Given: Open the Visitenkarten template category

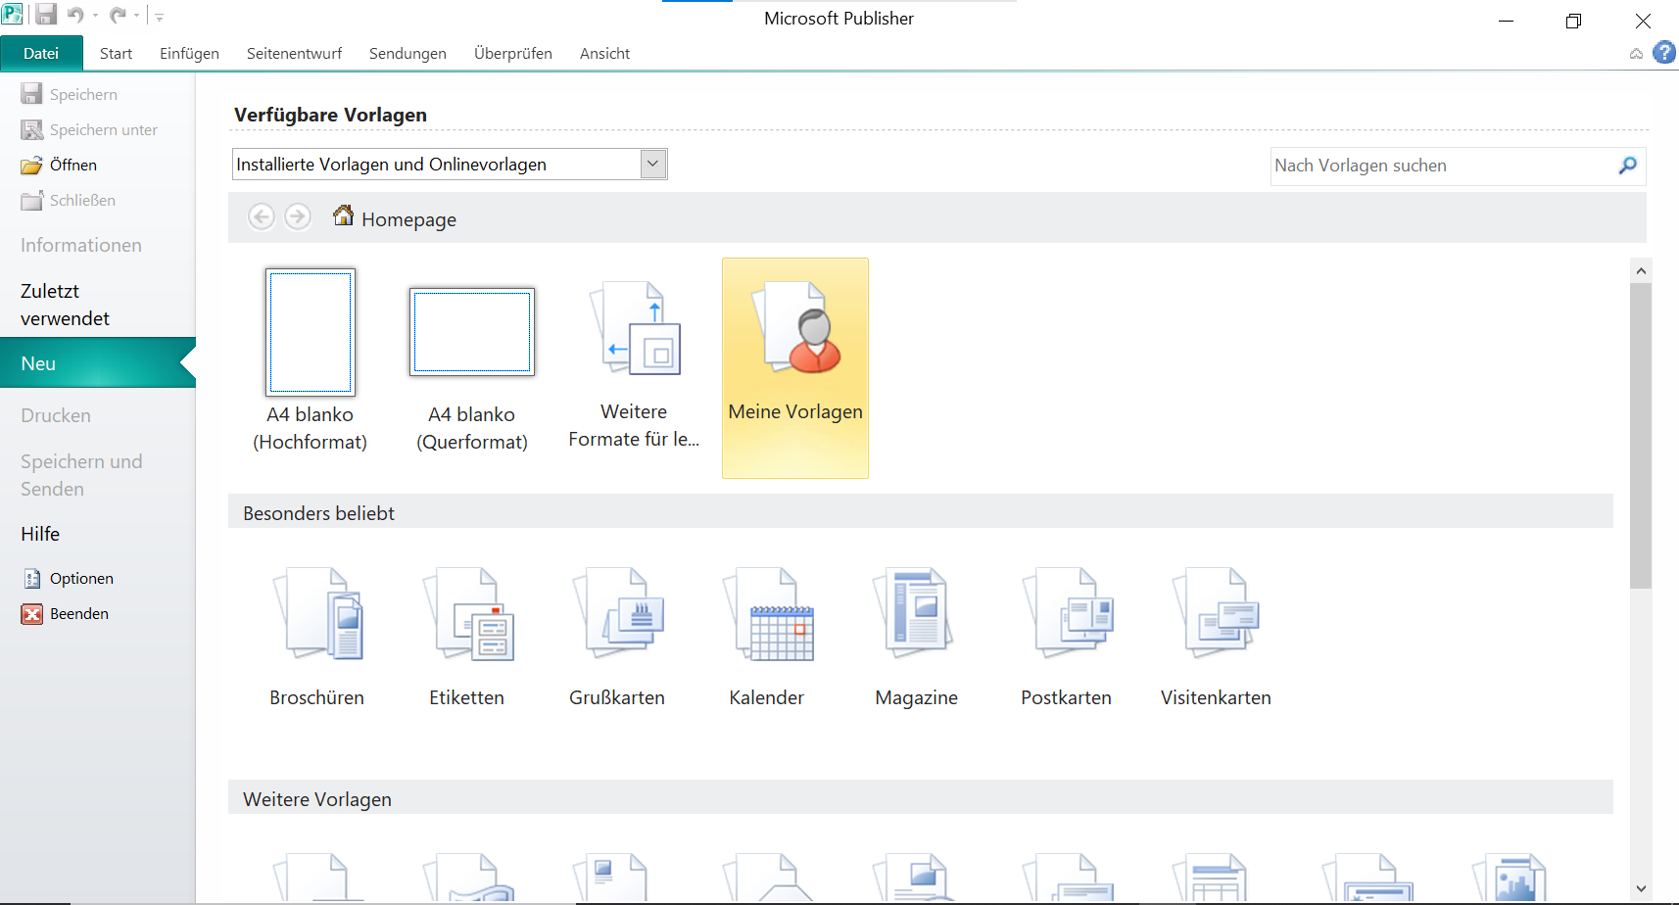Looking at the screenshot, I should coord(1216,637).
